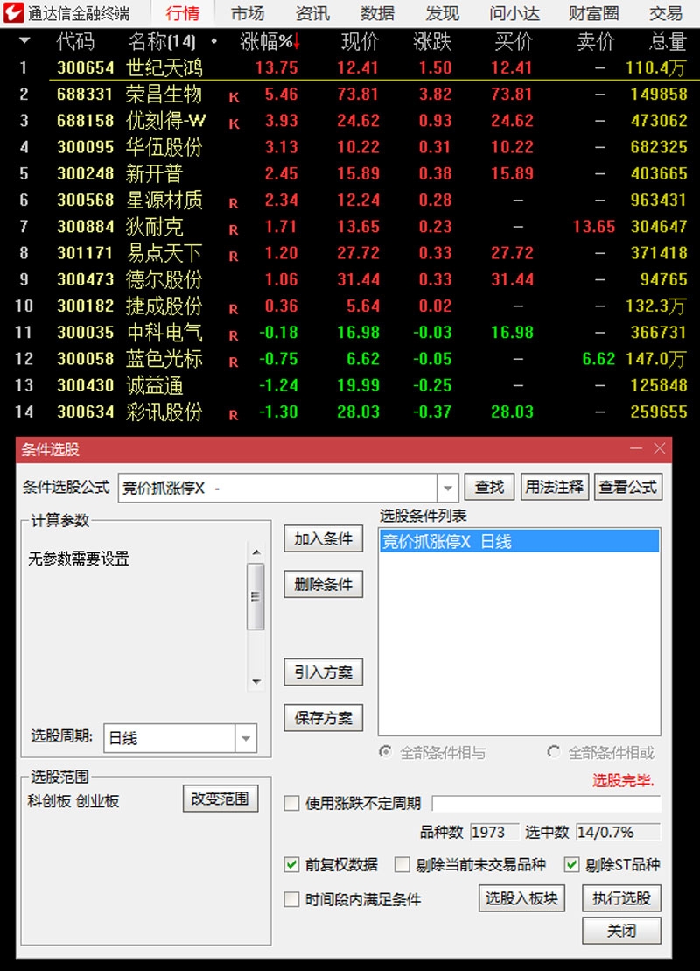Sort by the 涨跌 column header
Viewport: 700px width, 971px height.
tap(432, 41)
